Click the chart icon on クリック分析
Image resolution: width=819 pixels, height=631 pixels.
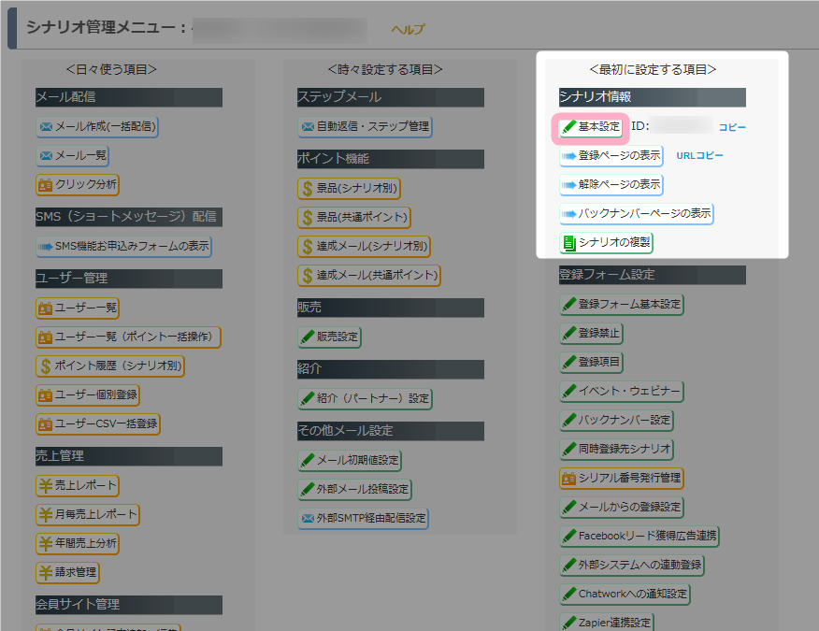point(45,185)
